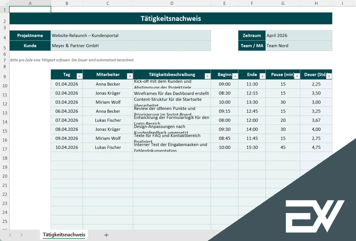Select the Team / MA label cell
The image size is (356, 241).
coord(252,46)
